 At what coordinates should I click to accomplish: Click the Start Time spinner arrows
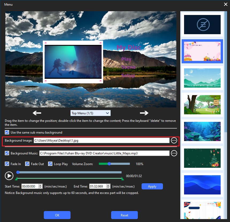tap(41, 186)
